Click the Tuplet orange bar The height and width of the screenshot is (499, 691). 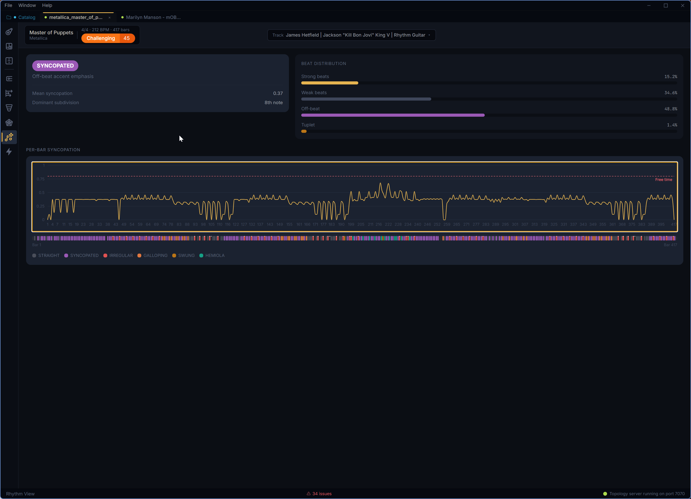[304, 131]
